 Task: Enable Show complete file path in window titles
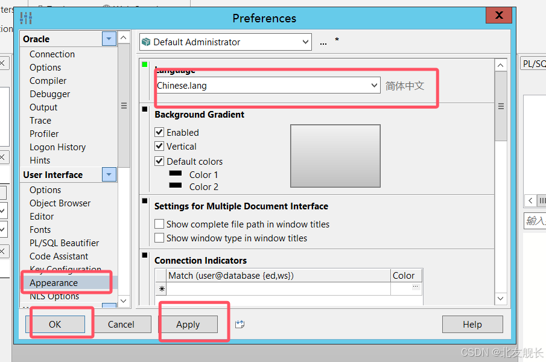159,224
